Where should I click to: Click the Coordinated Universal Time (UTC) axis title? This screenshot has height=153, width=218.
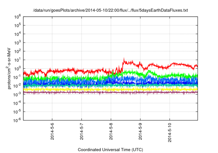point(110,150)
